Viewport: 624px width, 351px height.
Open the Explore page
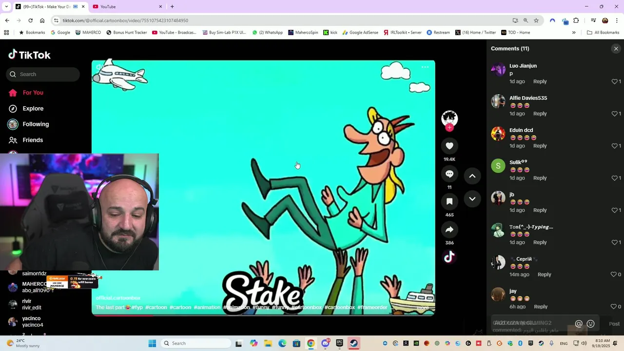click(33, 109)
